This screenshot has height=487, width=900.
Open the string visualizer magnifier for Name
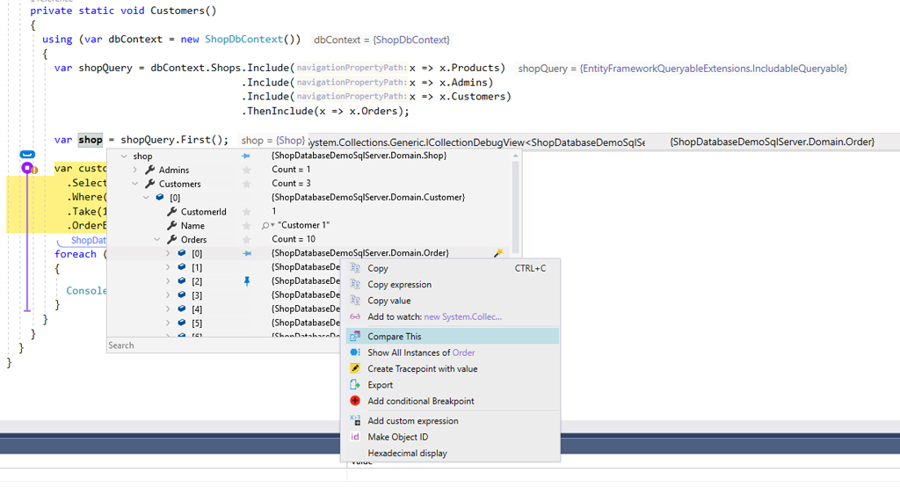265,226
